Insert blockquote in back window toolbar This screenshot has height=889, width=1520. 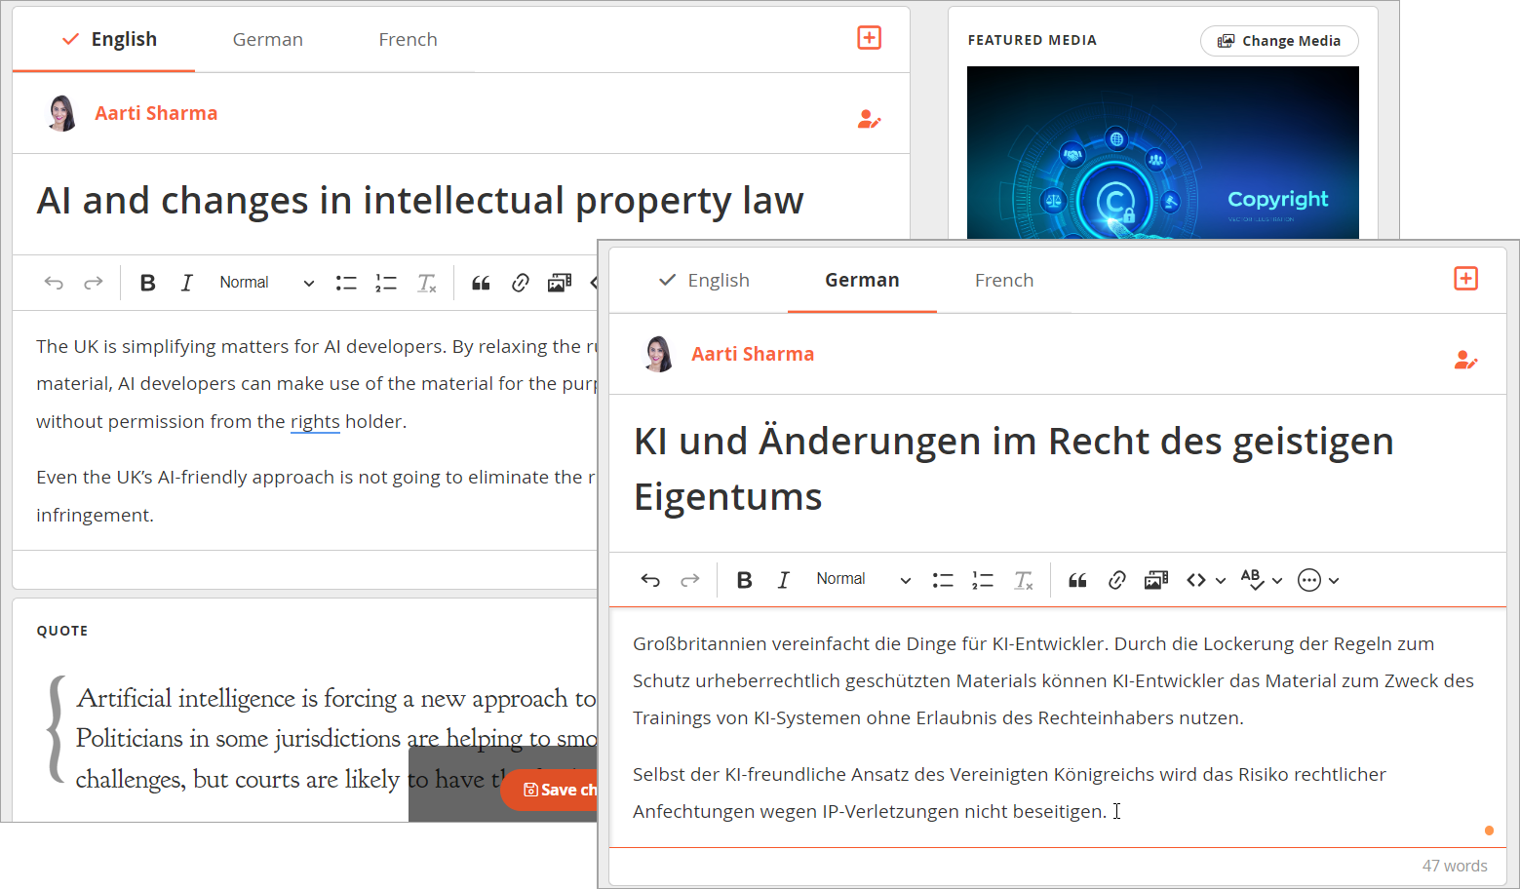[x=481, y=283]
